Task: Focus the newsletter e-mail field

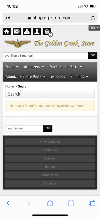Action: [24, 128]
